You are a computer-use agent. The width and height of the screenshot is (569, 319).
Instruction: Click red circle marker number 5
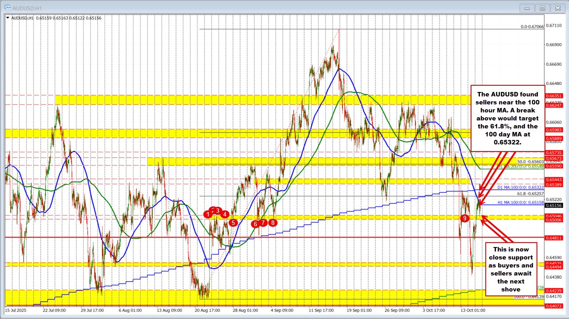pos(233,222)
